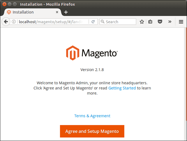This screenshot has height=141, width=187.
Task: Expand toolbar overflow chevron
Action: pos(170,22)
